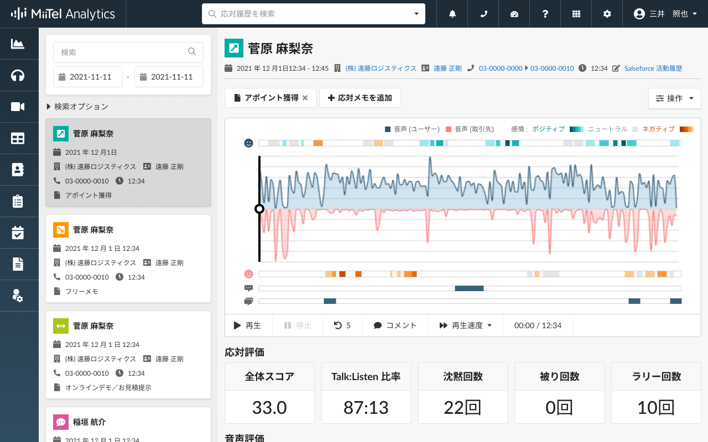Open the headset icon in sidebar
The width and height of the screenshot is (708, 442).
[x=18, y=75]
